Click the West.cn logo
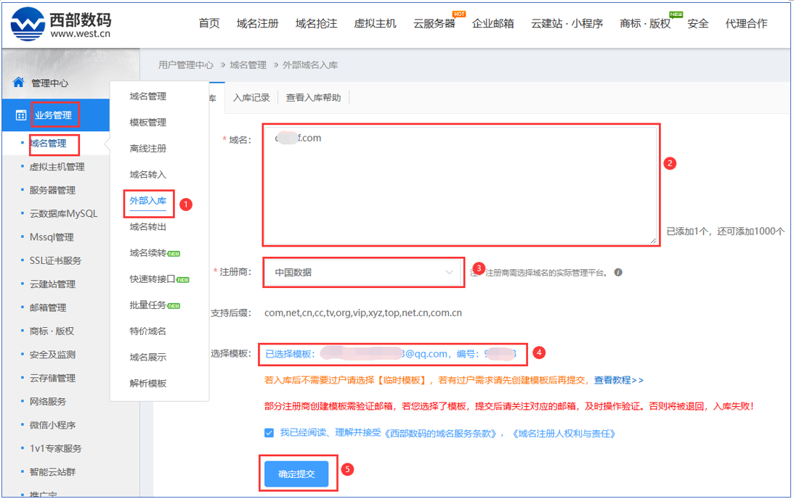The image size is (794, 499). click(x=61, y=24)
